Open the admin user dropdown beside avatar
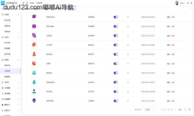This screenshot has width=194, height=116. click(x=183, y=3)
